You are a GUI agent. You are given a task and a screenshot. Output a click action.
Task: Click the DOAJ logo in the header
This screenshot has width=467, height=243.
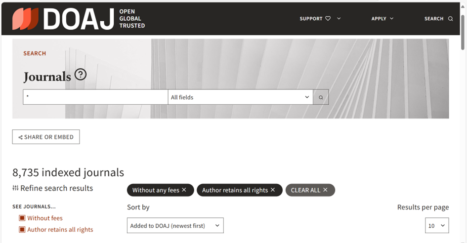click(79, 19)
